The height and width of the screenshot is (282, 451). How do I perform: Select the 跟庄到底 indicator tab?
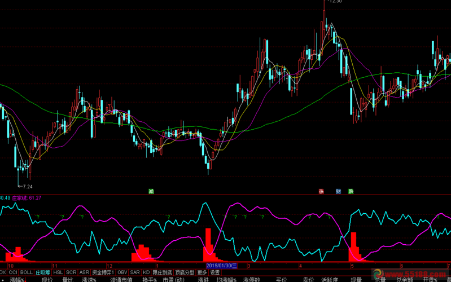click(162, 272)
